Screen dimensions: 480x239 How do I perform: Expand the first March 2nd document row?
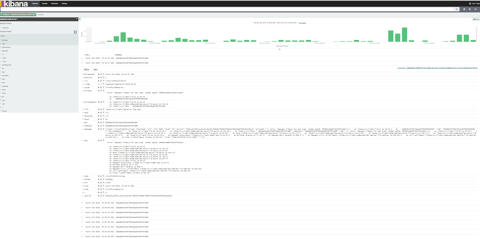[82, 58]
